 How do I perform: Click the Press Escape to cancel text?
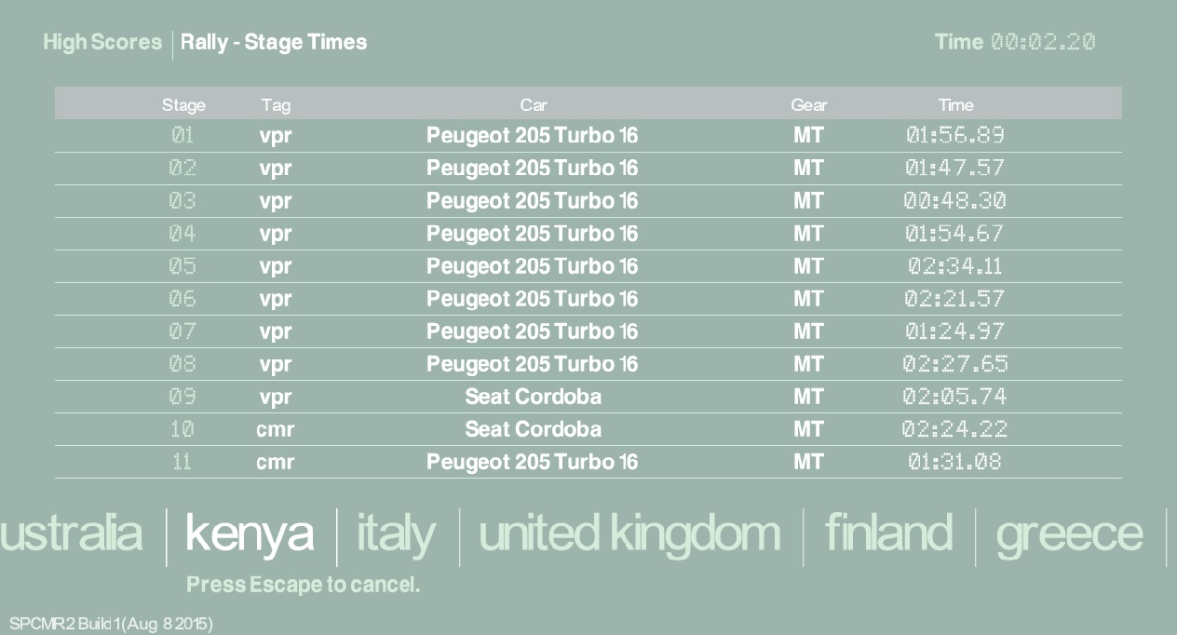303,585
